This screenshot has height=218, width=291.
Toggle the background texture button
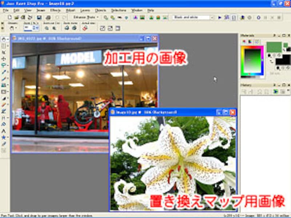click(283, 68)
